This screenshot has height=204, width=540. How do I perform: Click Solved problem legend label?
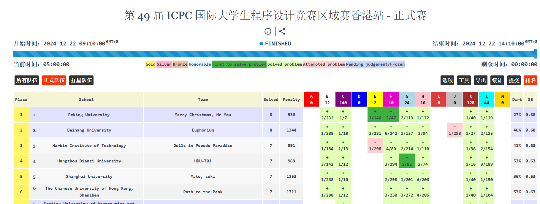(284, 64)
